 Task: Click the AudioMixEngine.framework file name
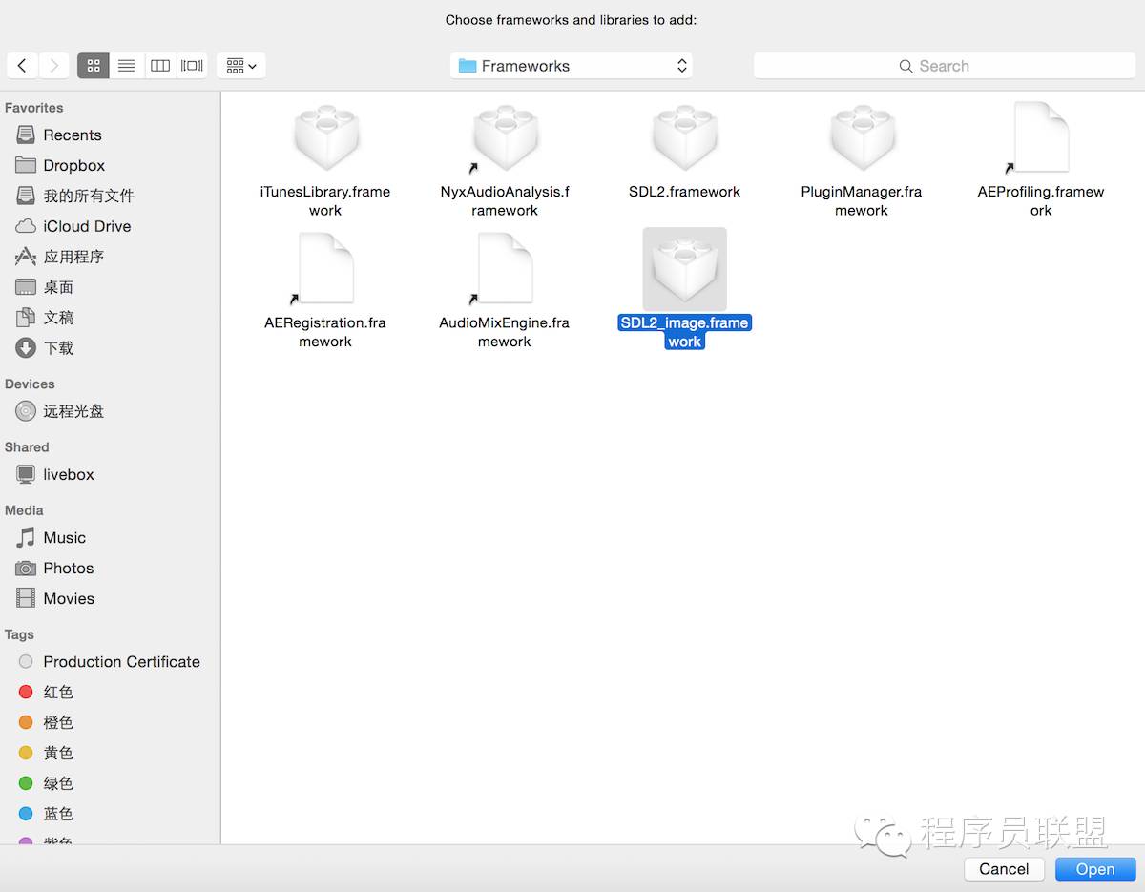point(505,332)
